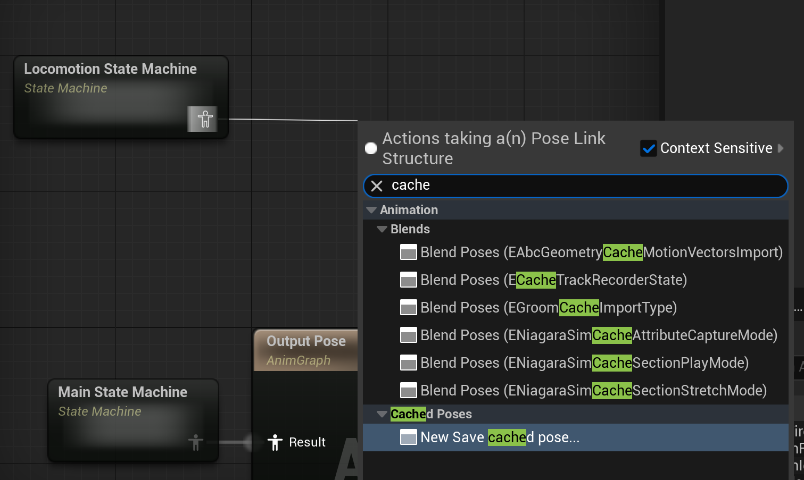Click the node icon beside Blend Poses (ECacheTrackRecorderState)
Viewport: 804px width, 480px height.
pos(408,280)
